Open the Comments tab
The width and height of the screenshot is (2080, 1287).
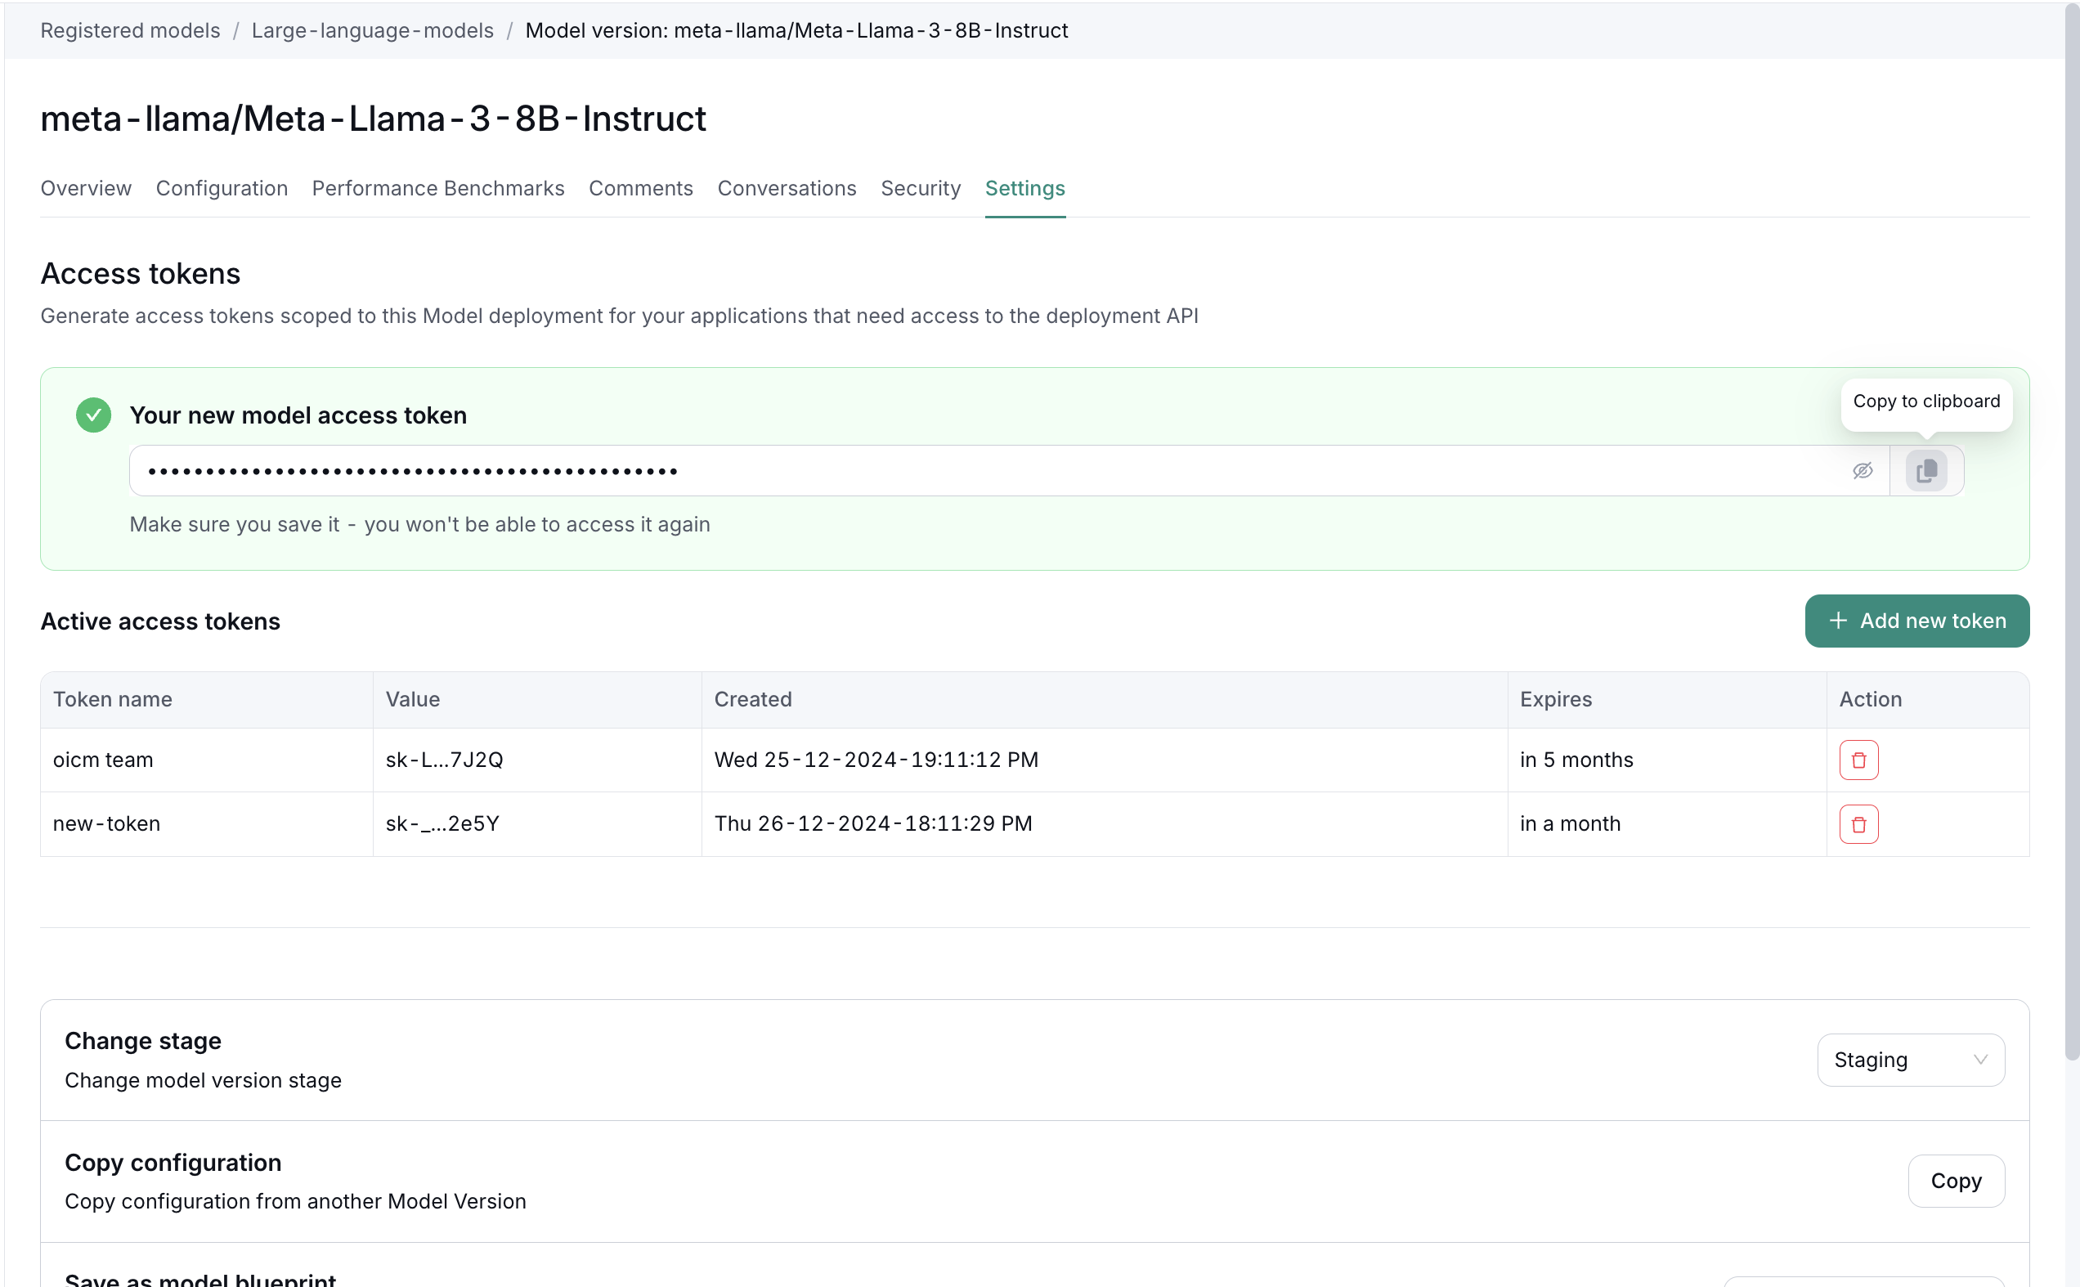pos(640,188)
